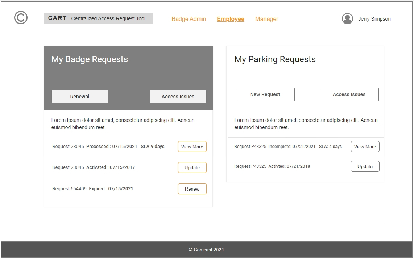Go to the Manager tab
Viewport: 414px width, 259px height.
pyautogui.click(x=266, y=19)
